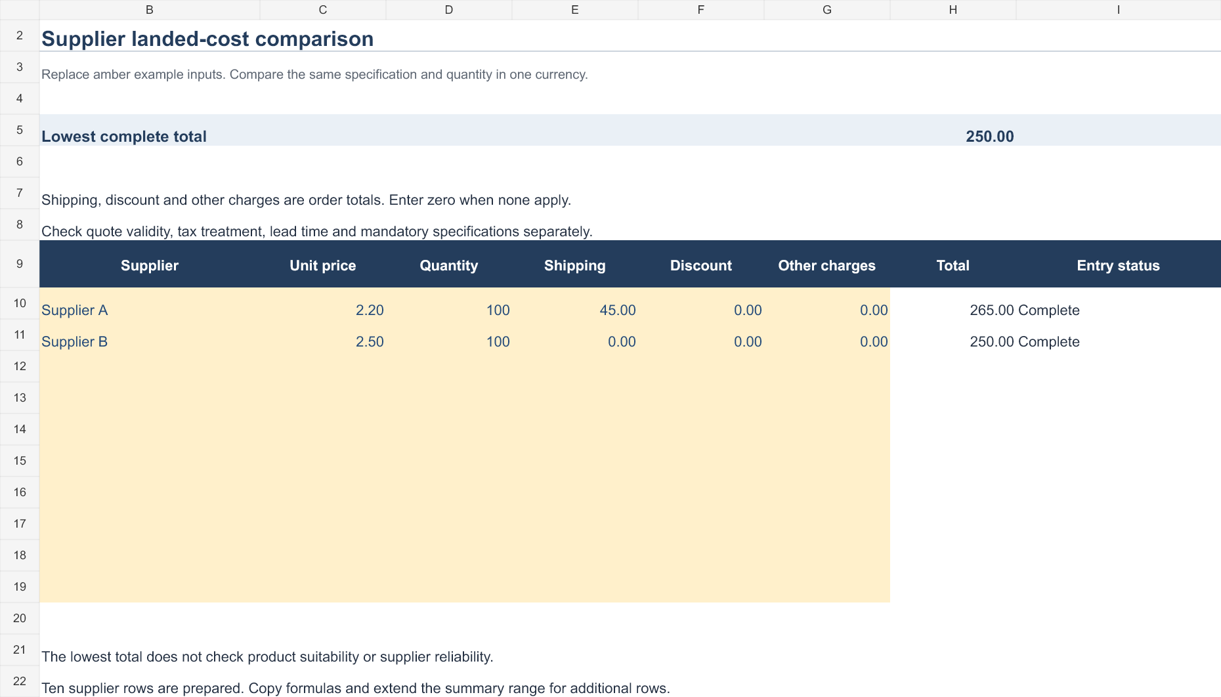Select column D header
Image resolution: width=1221 pixels, height=697 pixels.
(x=449, y=10)
